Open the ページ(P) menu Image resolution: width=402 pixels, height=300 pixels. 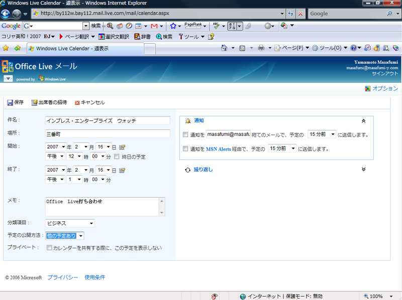tap(292, 48)
